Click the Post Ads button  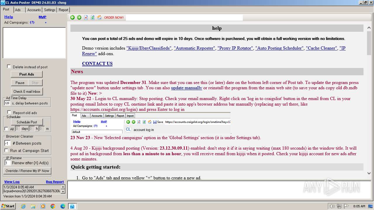click(x=27, y=74)
